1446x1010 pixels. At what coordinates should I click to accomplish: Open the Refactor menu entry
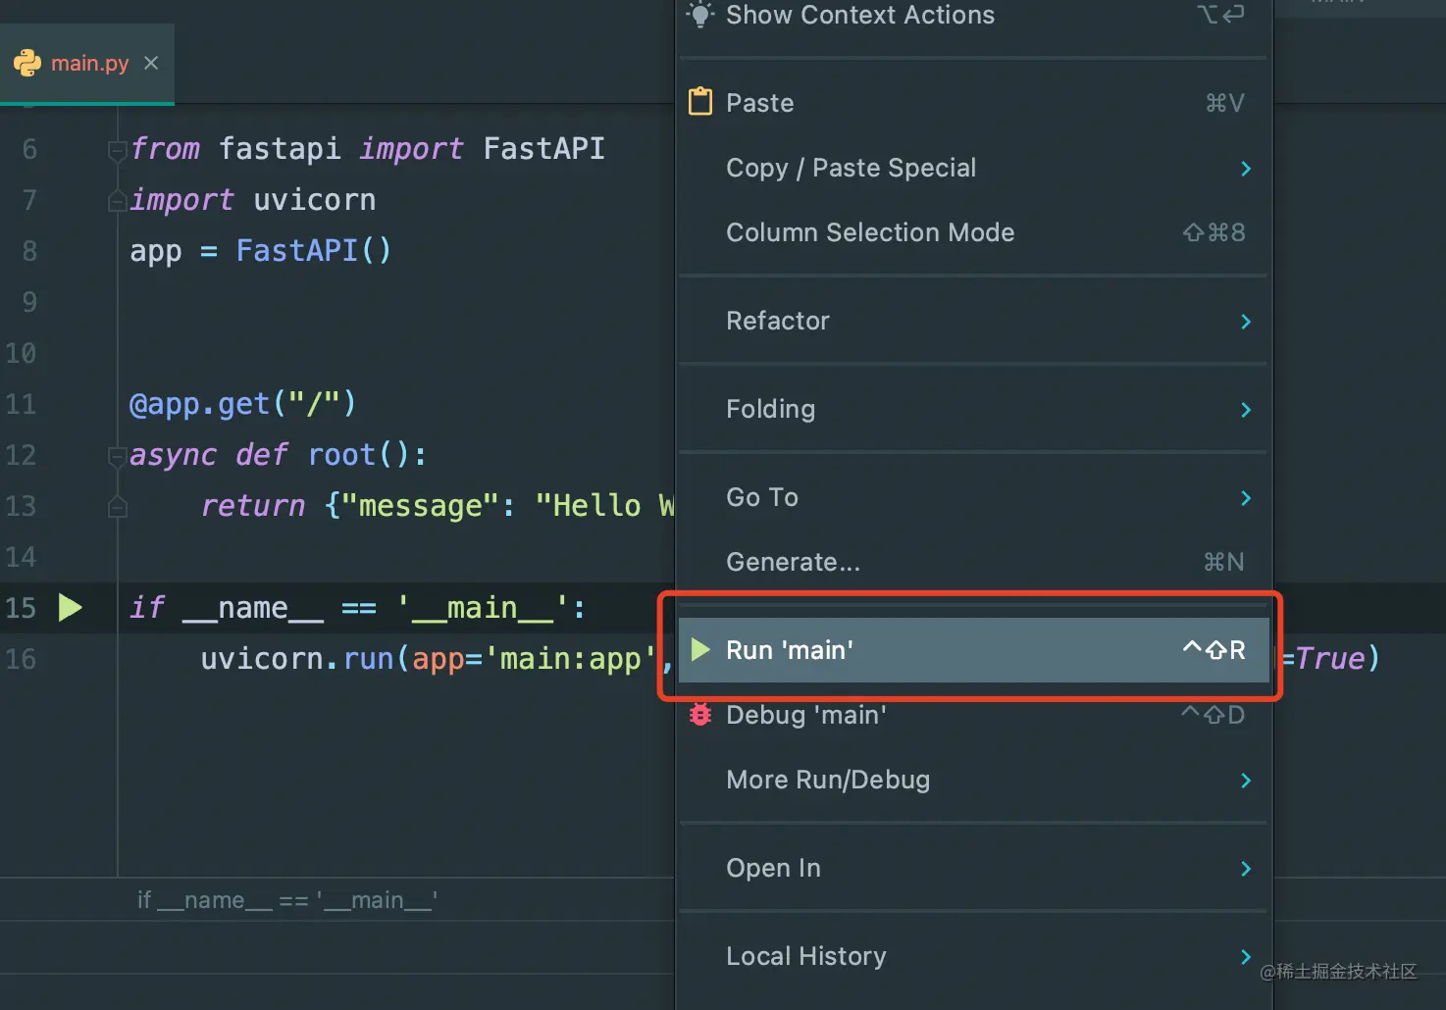click(973, 321)
